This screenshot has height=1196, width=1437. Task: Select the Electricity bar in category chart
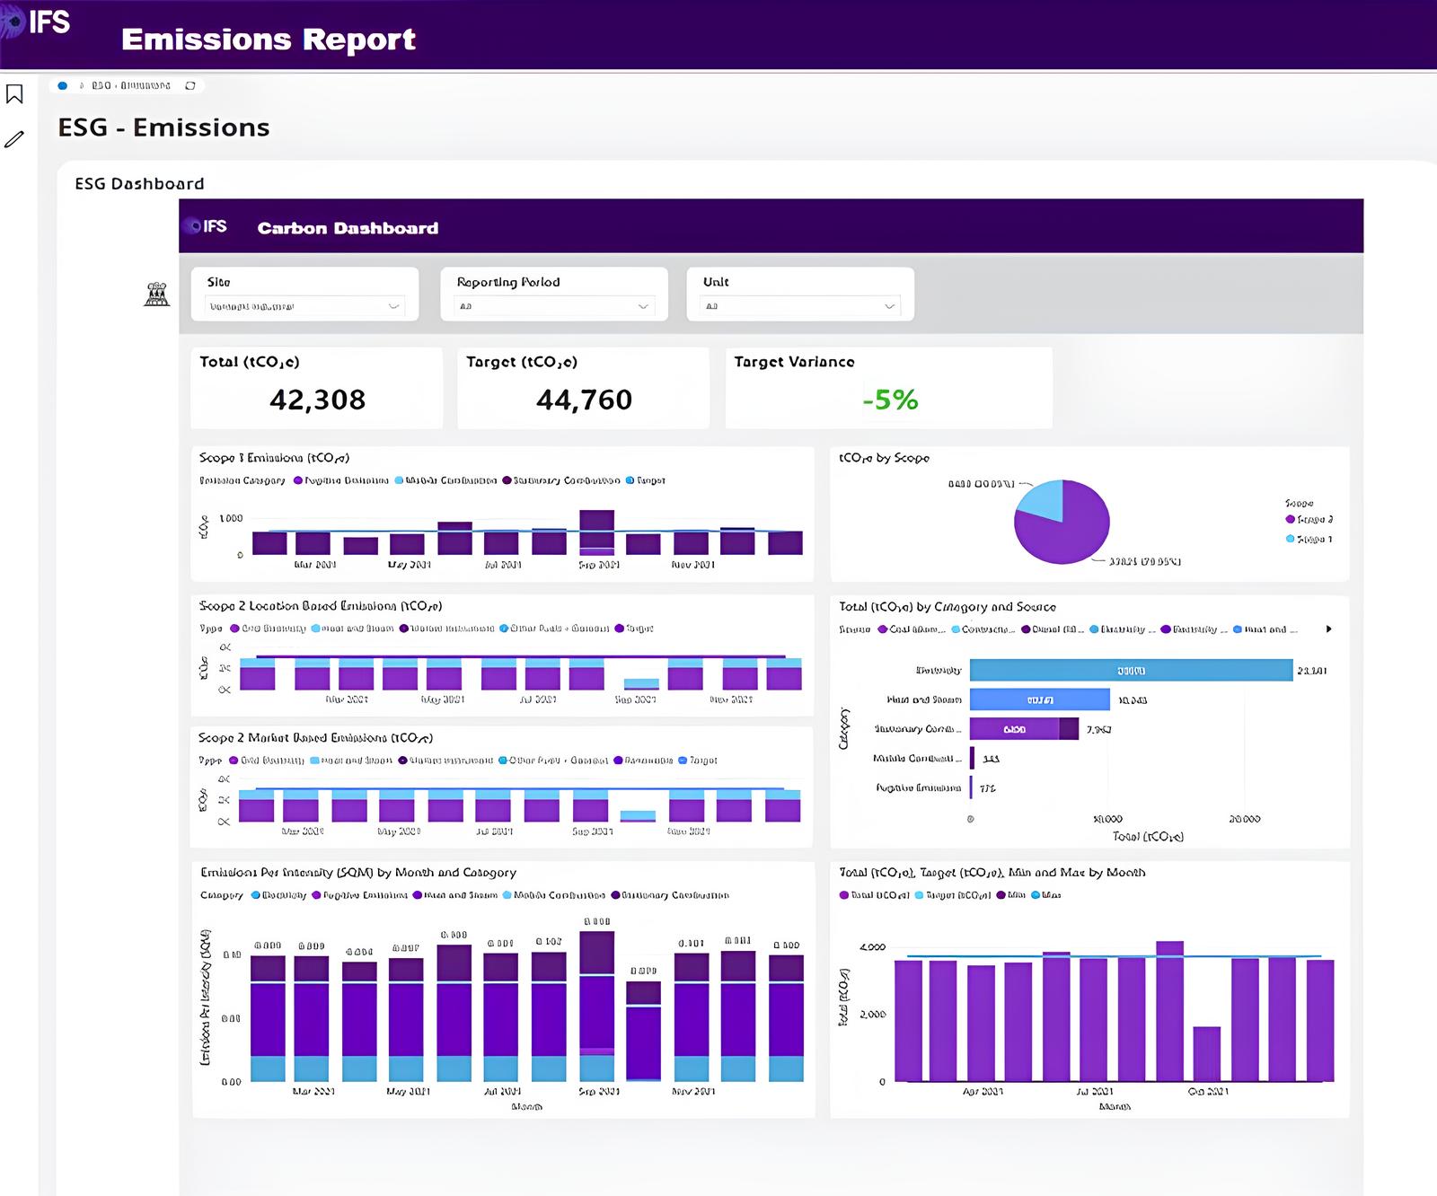tap(1130, 671)
